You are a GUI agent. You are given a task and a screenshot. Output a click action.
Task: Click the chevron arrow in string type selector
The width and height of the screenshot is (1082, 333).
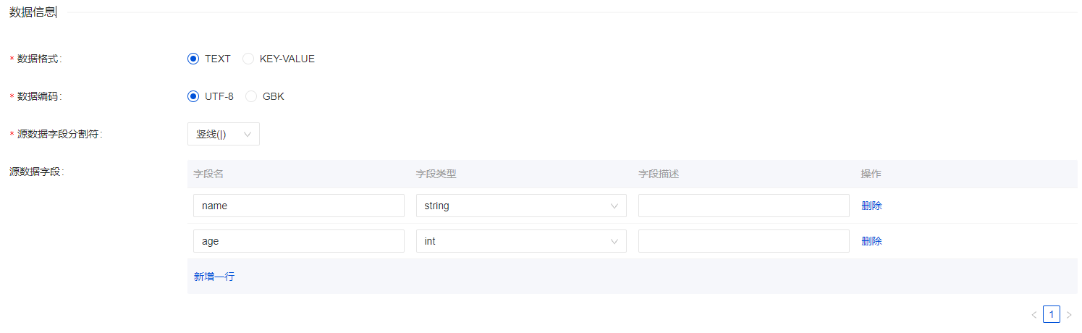coord(615,206)
